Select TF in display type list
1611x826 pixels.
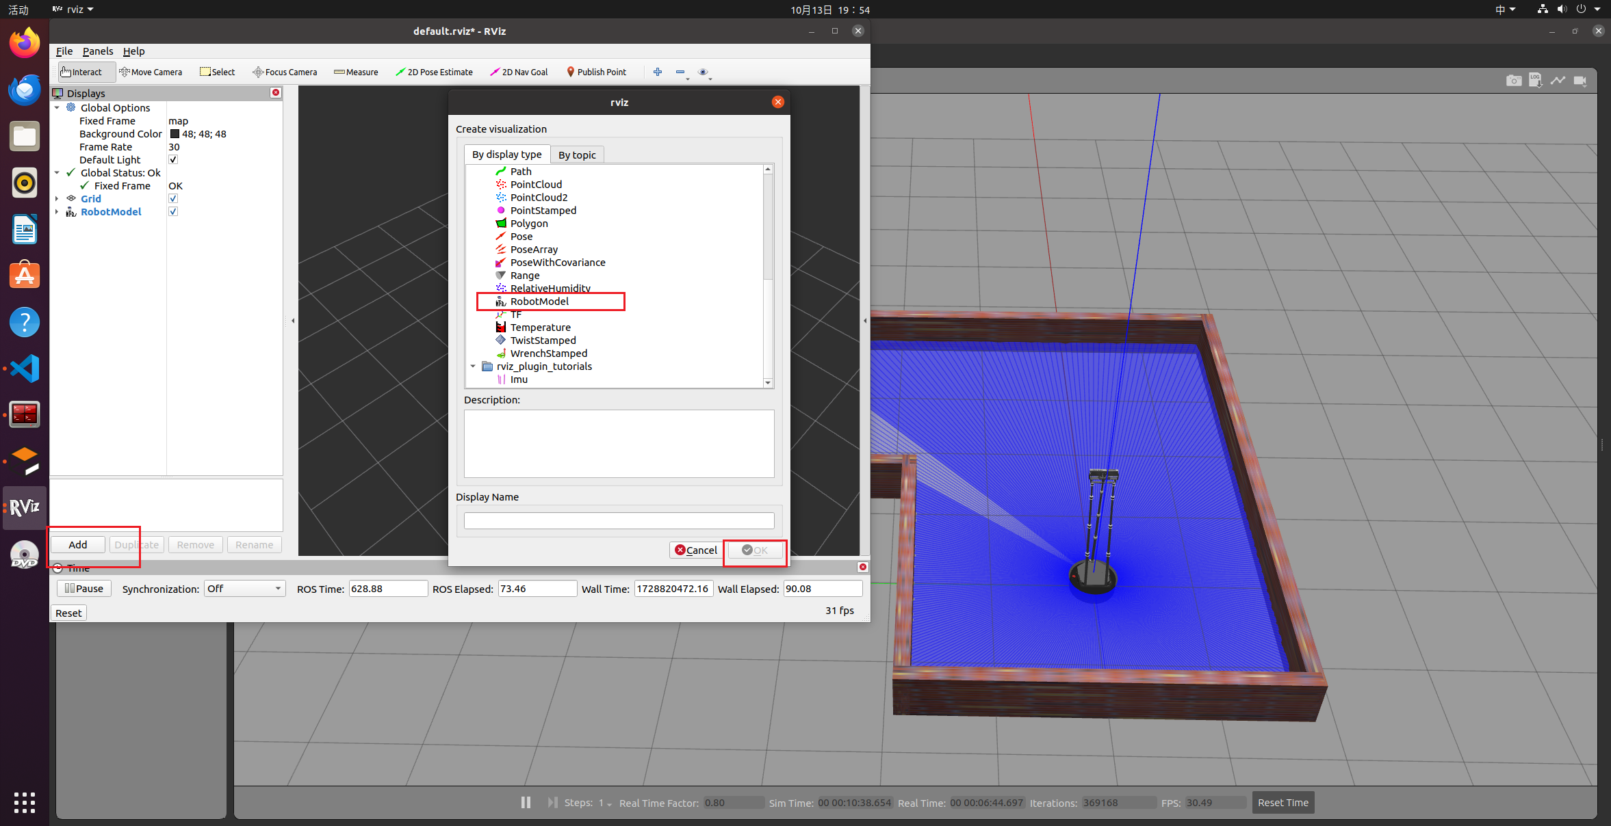pyautogui.click(x=516, y=315)
